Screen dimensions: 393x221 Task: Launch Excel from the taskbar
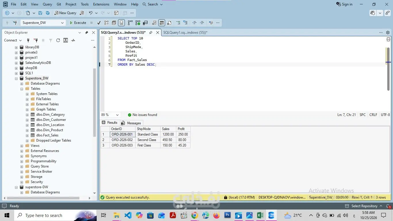[x=260, y=215]
